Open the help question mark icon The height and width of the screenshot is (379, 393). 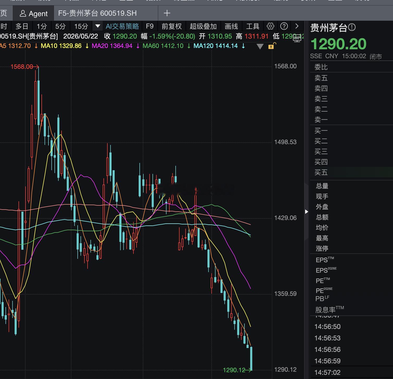pos(284,26)
